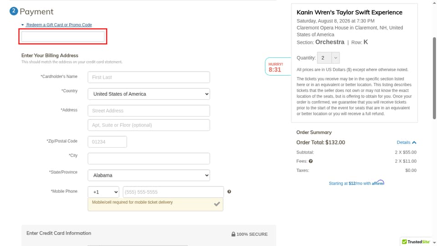Open the State/Province dropdown
Viewport: 437px width, 246px height.
(x=148, y=175)
